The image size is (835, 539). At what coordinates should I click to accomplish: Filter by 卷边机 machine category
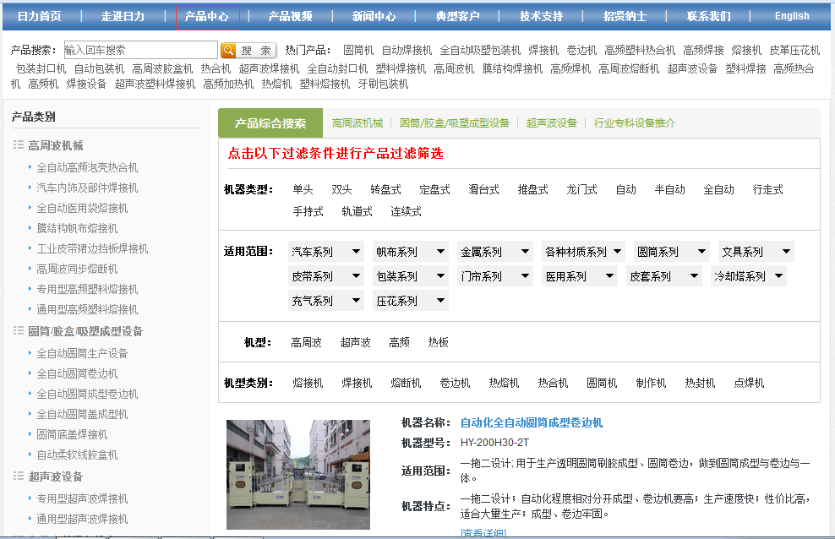coord(455,384)
